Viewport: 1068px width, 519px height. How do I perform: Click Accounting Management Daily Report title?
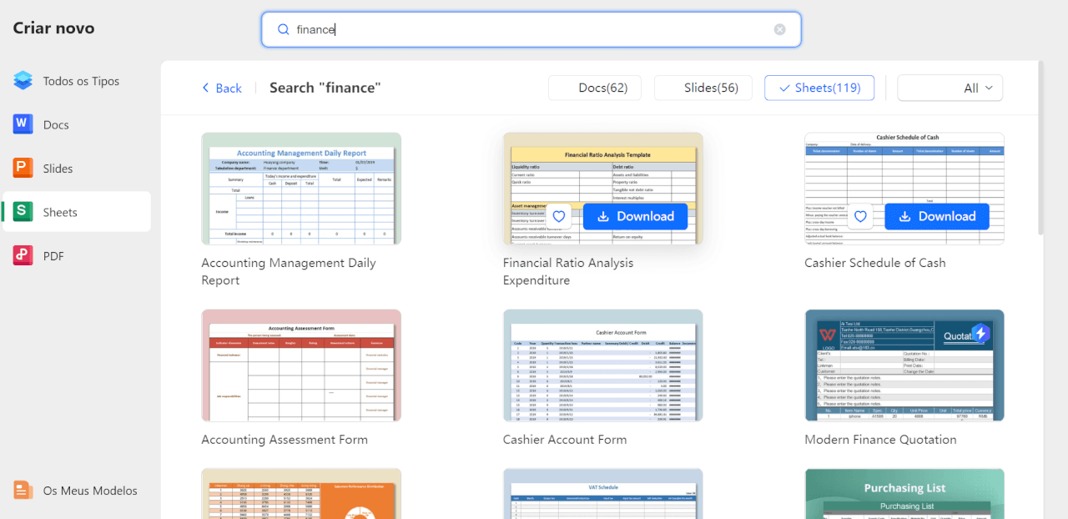pos(289,271)
